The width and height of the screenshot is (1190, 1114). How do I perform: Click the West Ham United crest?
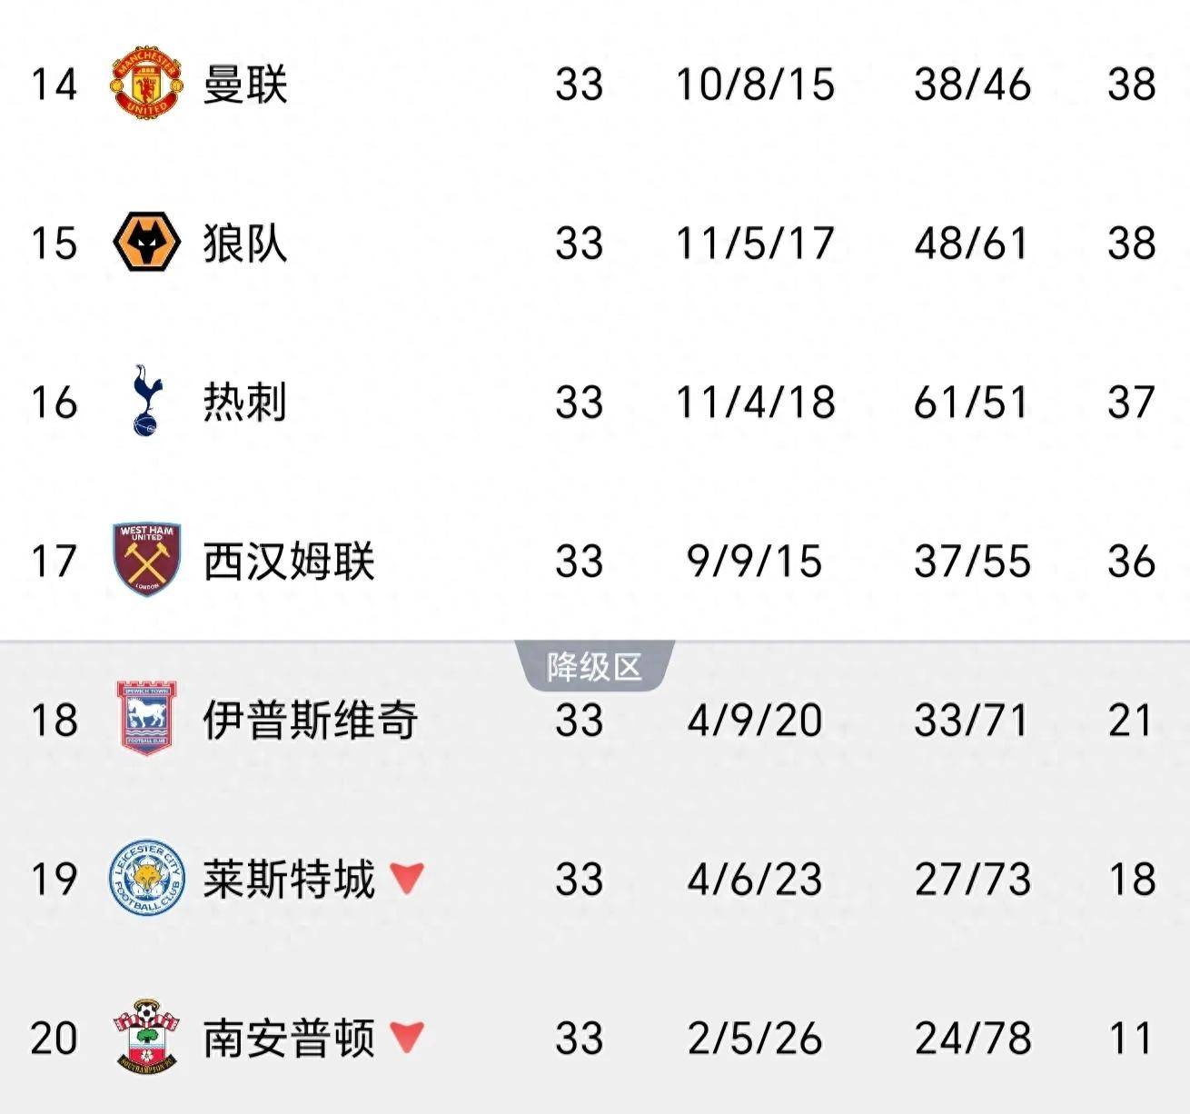pos(145,561)
